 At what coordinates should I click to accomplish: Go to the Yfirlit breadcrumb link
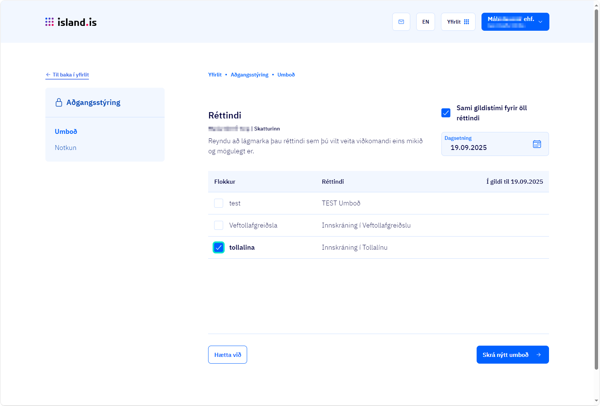coord(215,75)
